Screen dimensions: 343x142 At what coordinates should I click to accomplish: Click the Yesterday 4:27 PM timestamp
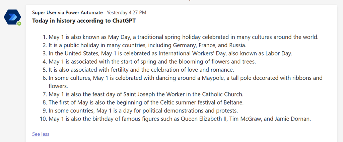click(126, 13)
